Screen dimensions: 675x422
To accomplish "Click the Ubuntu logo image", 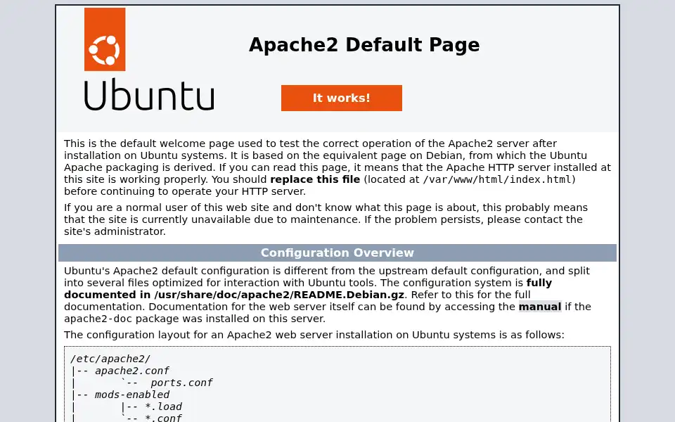I will (x=149, y=59).
